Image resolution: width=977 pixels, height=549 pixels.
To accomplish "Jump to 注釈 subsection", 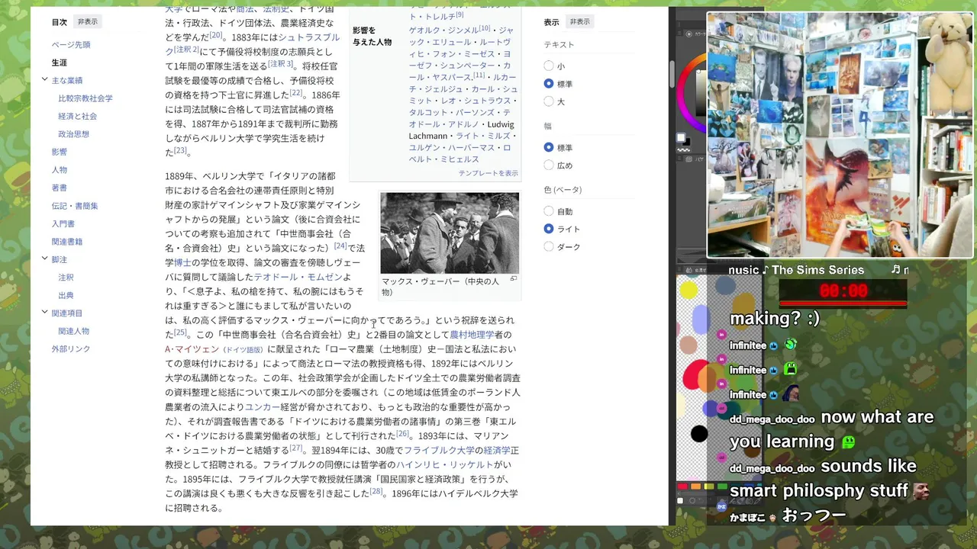I will pos(66,278).
